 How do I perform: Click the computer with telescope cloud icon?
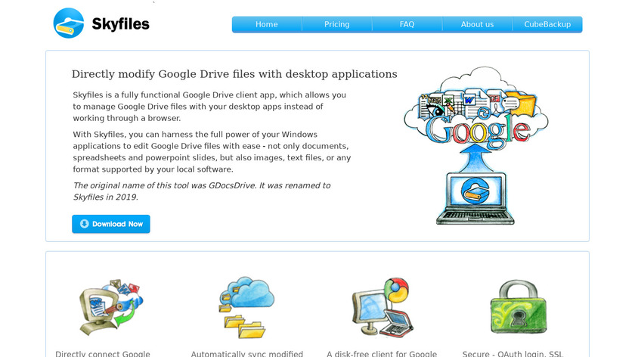pos(111,307)
